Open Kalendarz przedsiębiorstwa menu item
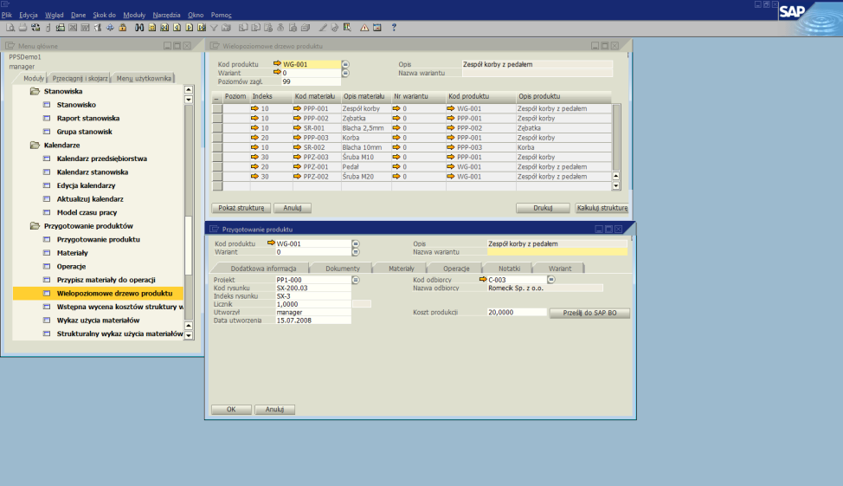Image resolution: width=843 pixels, height=486 pixels. tap(101, 159)
